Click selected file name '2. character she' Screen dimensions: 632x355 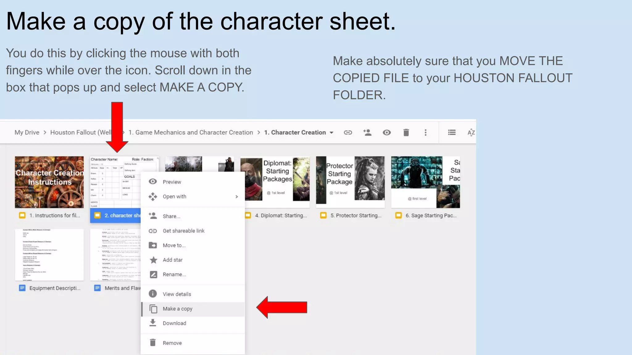[x=123, y=215]
